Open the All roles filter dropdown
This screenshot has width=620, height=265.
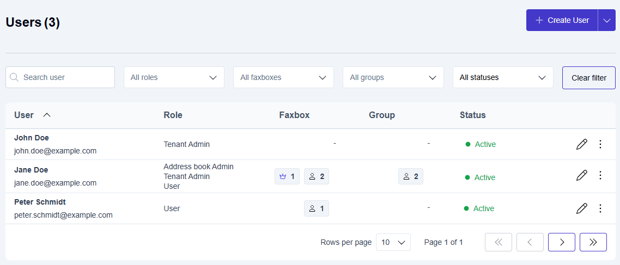174,77
